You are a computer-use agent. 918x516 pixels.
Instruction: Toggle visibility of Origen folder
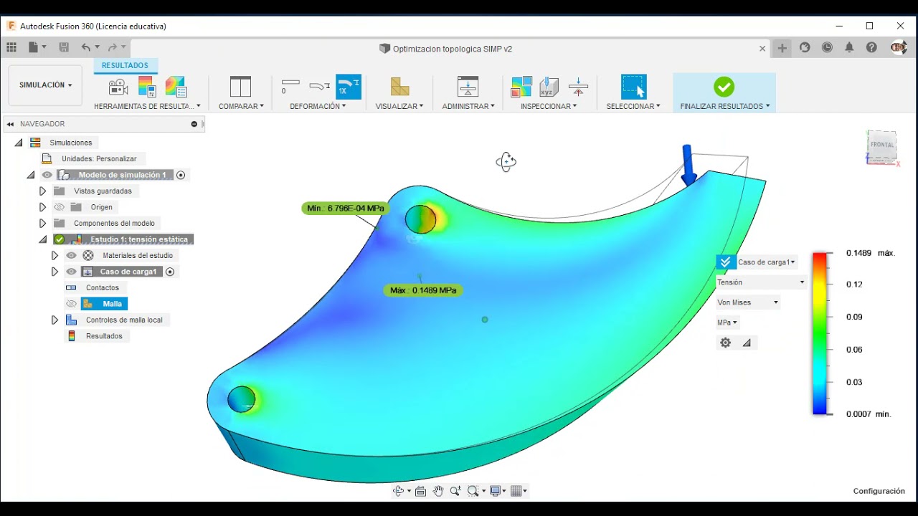pos(60,207)
